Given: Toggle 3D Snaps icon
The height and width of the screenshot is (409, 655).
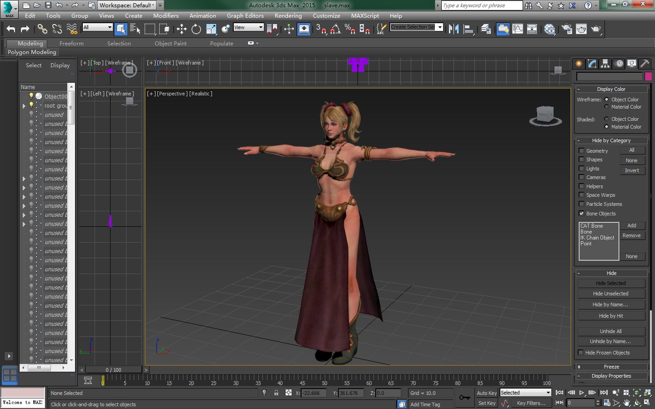Looking at the screenshot, I should coord(321,29).
